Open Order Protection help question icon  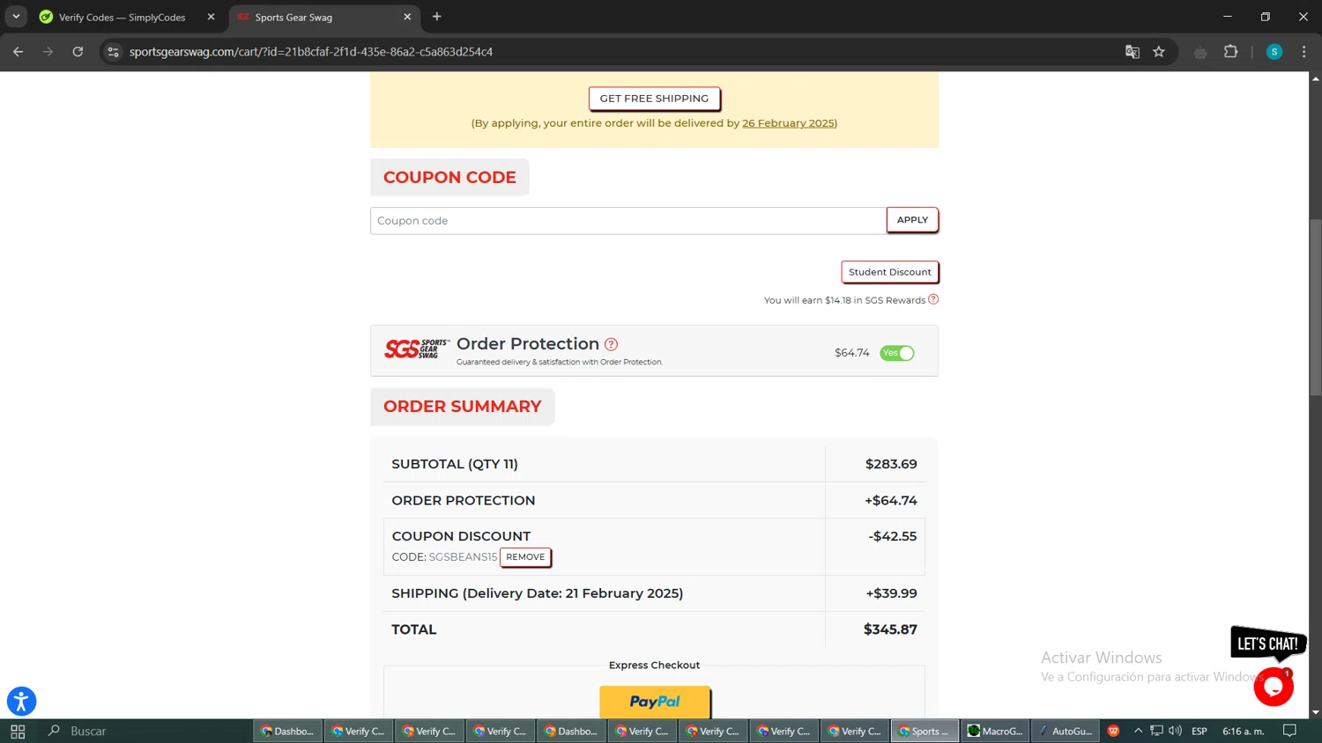(611, 344)
